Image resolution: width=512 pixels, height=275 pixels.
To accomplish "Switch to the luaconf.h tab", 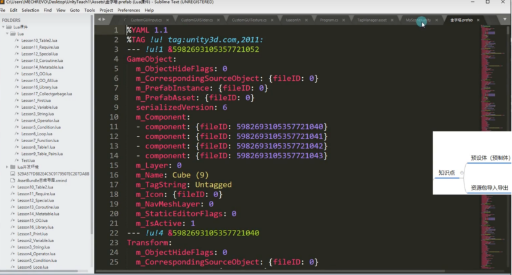I will click(293, 20).
